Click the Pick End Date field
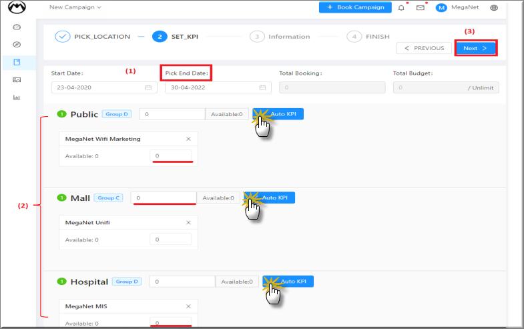 point(218,87)
